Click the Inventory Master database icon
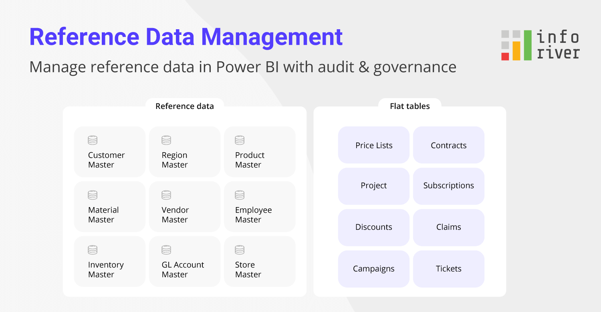 coord(92,249)
